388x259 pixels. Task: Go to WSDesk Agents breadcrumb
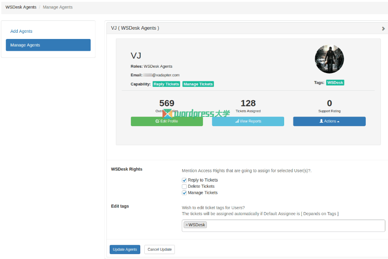pos(21,7)
